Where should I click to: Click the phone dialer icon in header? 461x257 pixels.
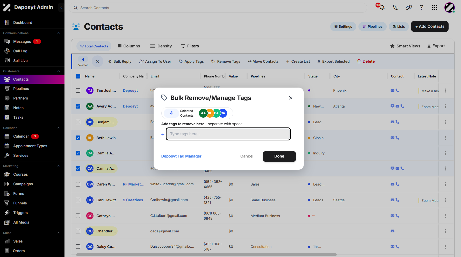[x=395, y=8]
